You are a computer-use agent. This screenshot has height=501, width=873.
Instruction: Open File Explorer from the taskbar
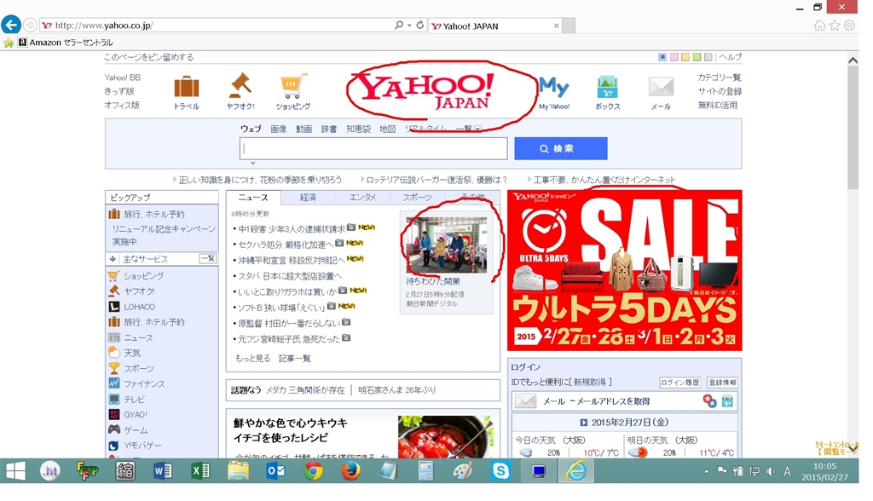tap(238, 471)
